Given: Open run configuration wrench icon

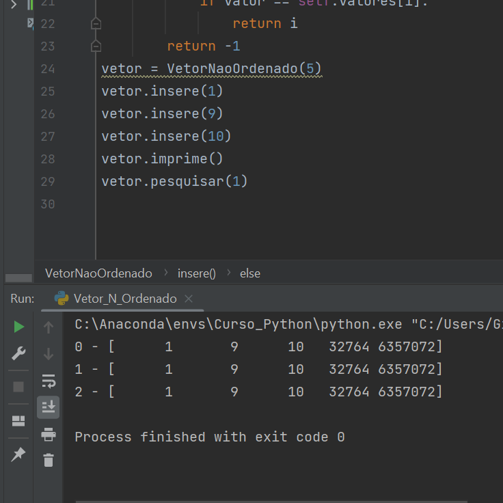Looking at the screenshot, I should pyautogui.click(x=18, y=353).
